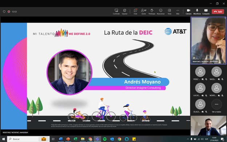This screenshot has width=227, height=142.
Task: Expand the Más options menu
Action: point(178,12)
